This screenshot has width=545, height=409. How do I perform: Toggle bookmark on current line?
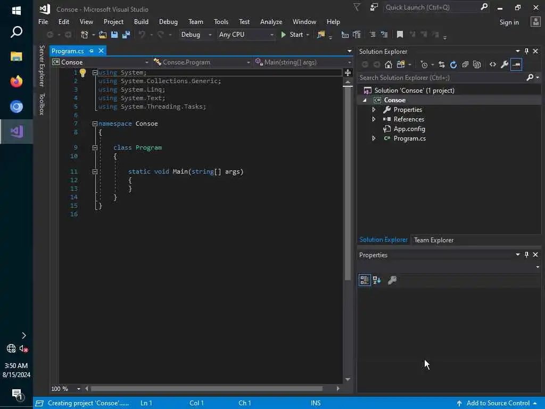pyautogui.click(x=400, y=35)
